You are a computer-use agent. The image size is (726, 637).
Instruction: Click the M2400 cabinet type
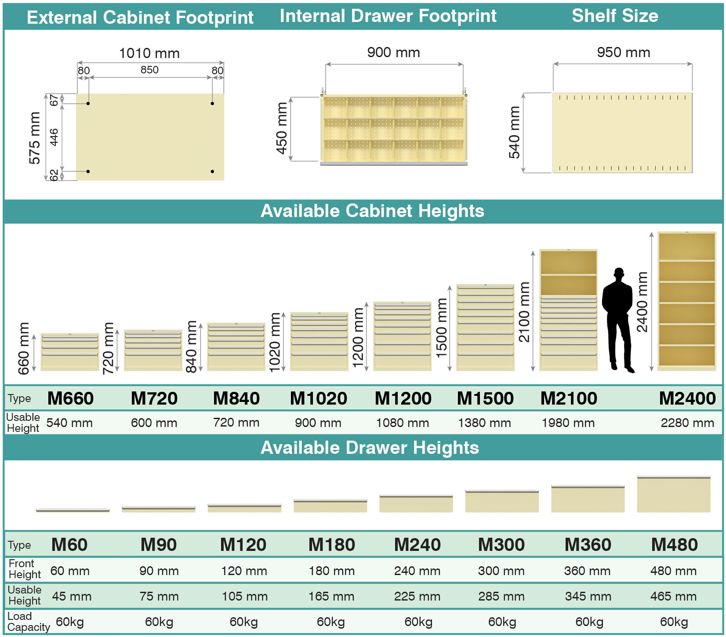click(x=687, y=398)
